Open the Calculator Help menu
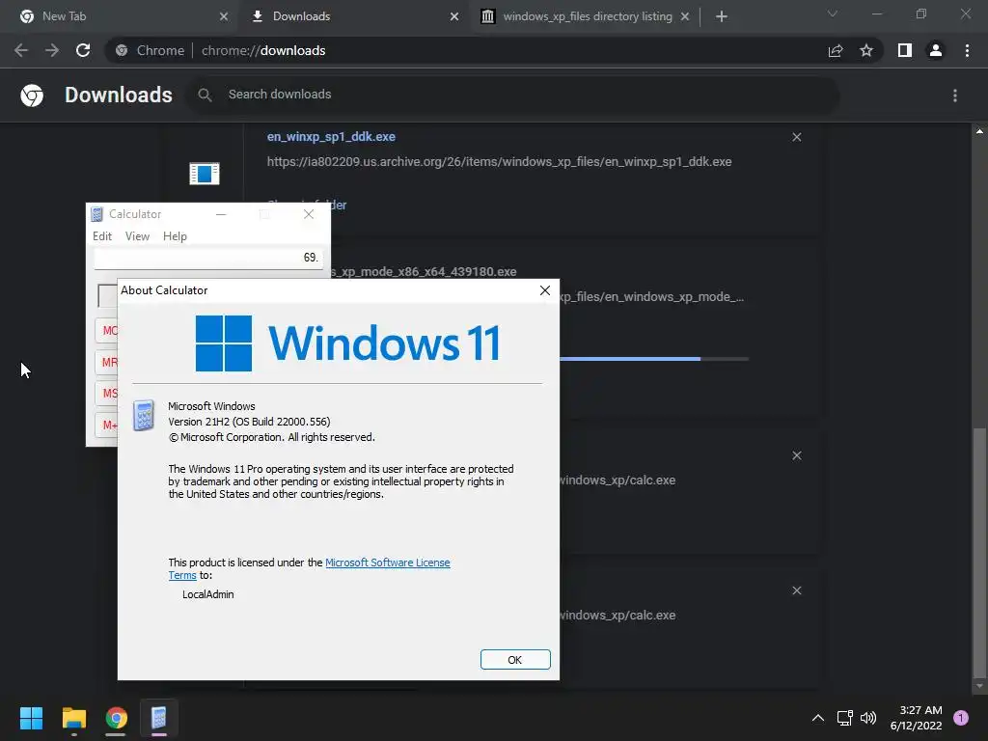Image resolution: width=988 pixels, height=741 pixels. (x=175, y=236)
